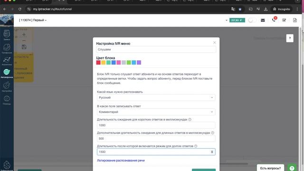Open the Аналитика sidebar section
The height and width of the screenshot is (171, 304).
coord(7,61)
